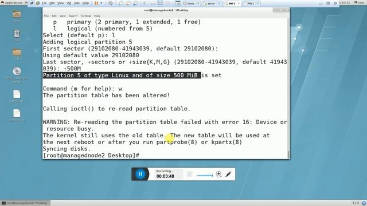Click the full screen toolbar icon
This screenshot has width=367, height=206.
[160, 3]
